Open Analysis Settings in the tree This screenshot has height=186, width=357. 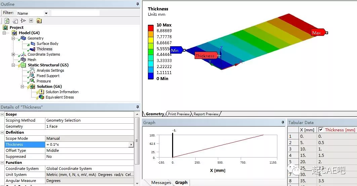click(50, 71)
